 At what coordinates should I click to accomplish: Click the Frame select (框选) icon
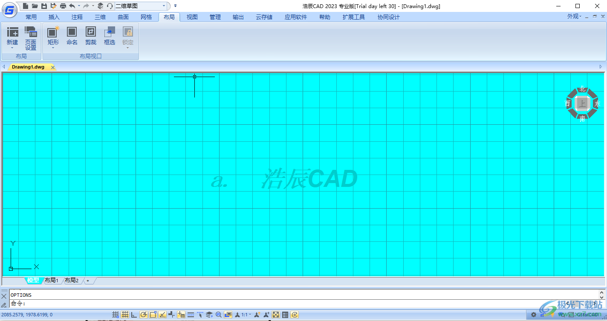click(x=110, y=32)
